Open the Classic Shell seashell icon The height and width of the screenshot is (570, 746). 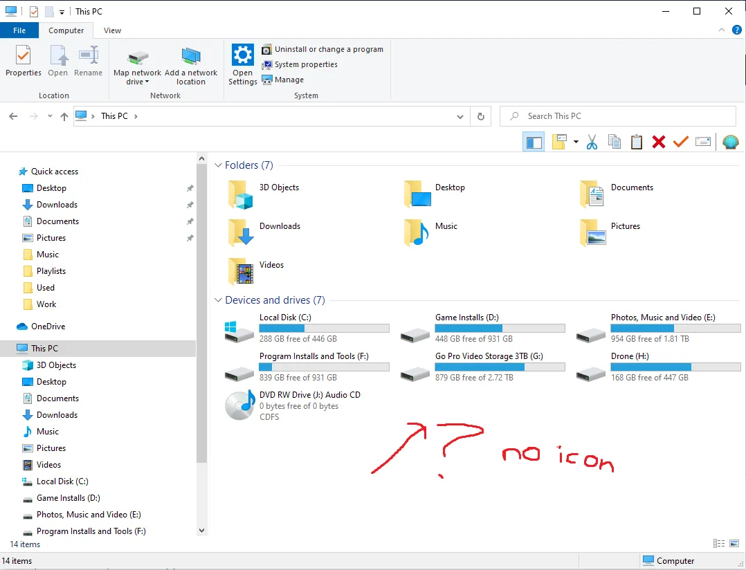pyautogui.click(x=730, y=142)
